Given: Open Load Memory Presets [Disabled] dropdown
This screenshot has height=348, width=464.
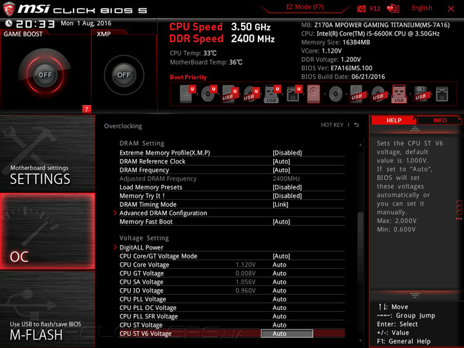Looking at the screenshot, I should (287, 187).
